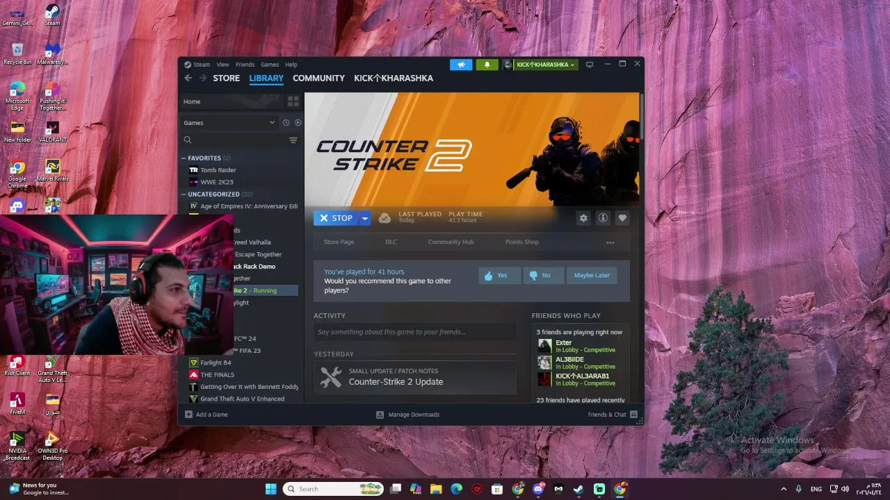Recommend the game with Yes button
The height and width of the screenshot is (500, 890).
(499, 276)
